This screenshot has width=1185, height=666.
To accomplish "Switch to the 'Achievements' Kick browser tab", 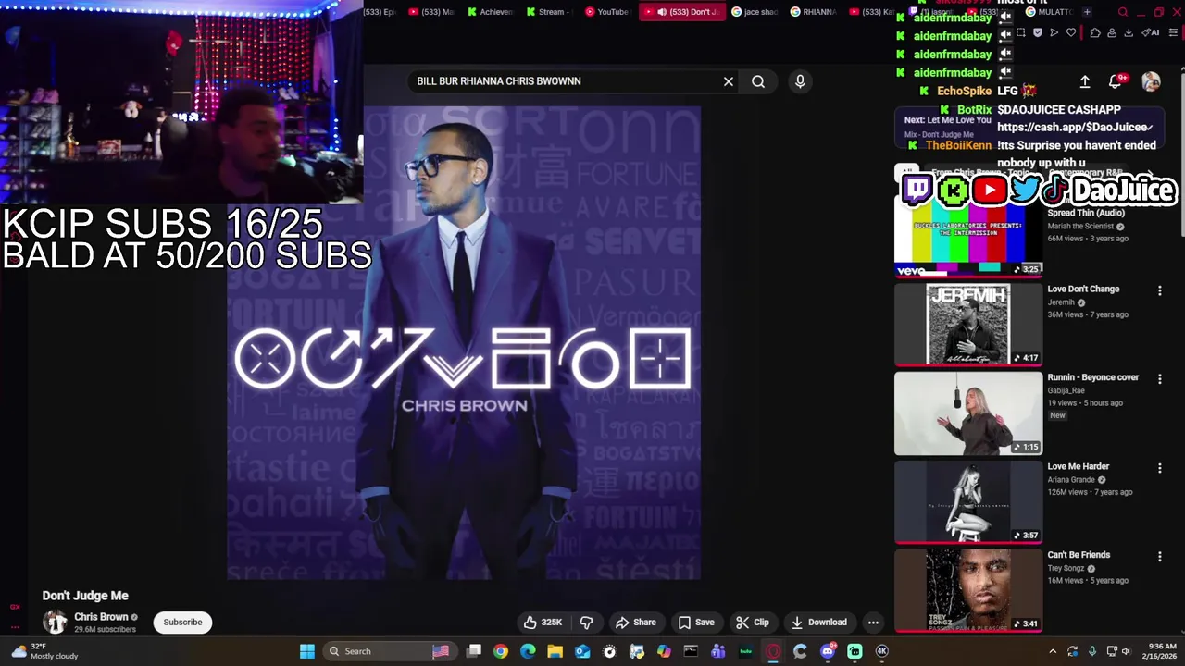I will (x=492, y=12).
